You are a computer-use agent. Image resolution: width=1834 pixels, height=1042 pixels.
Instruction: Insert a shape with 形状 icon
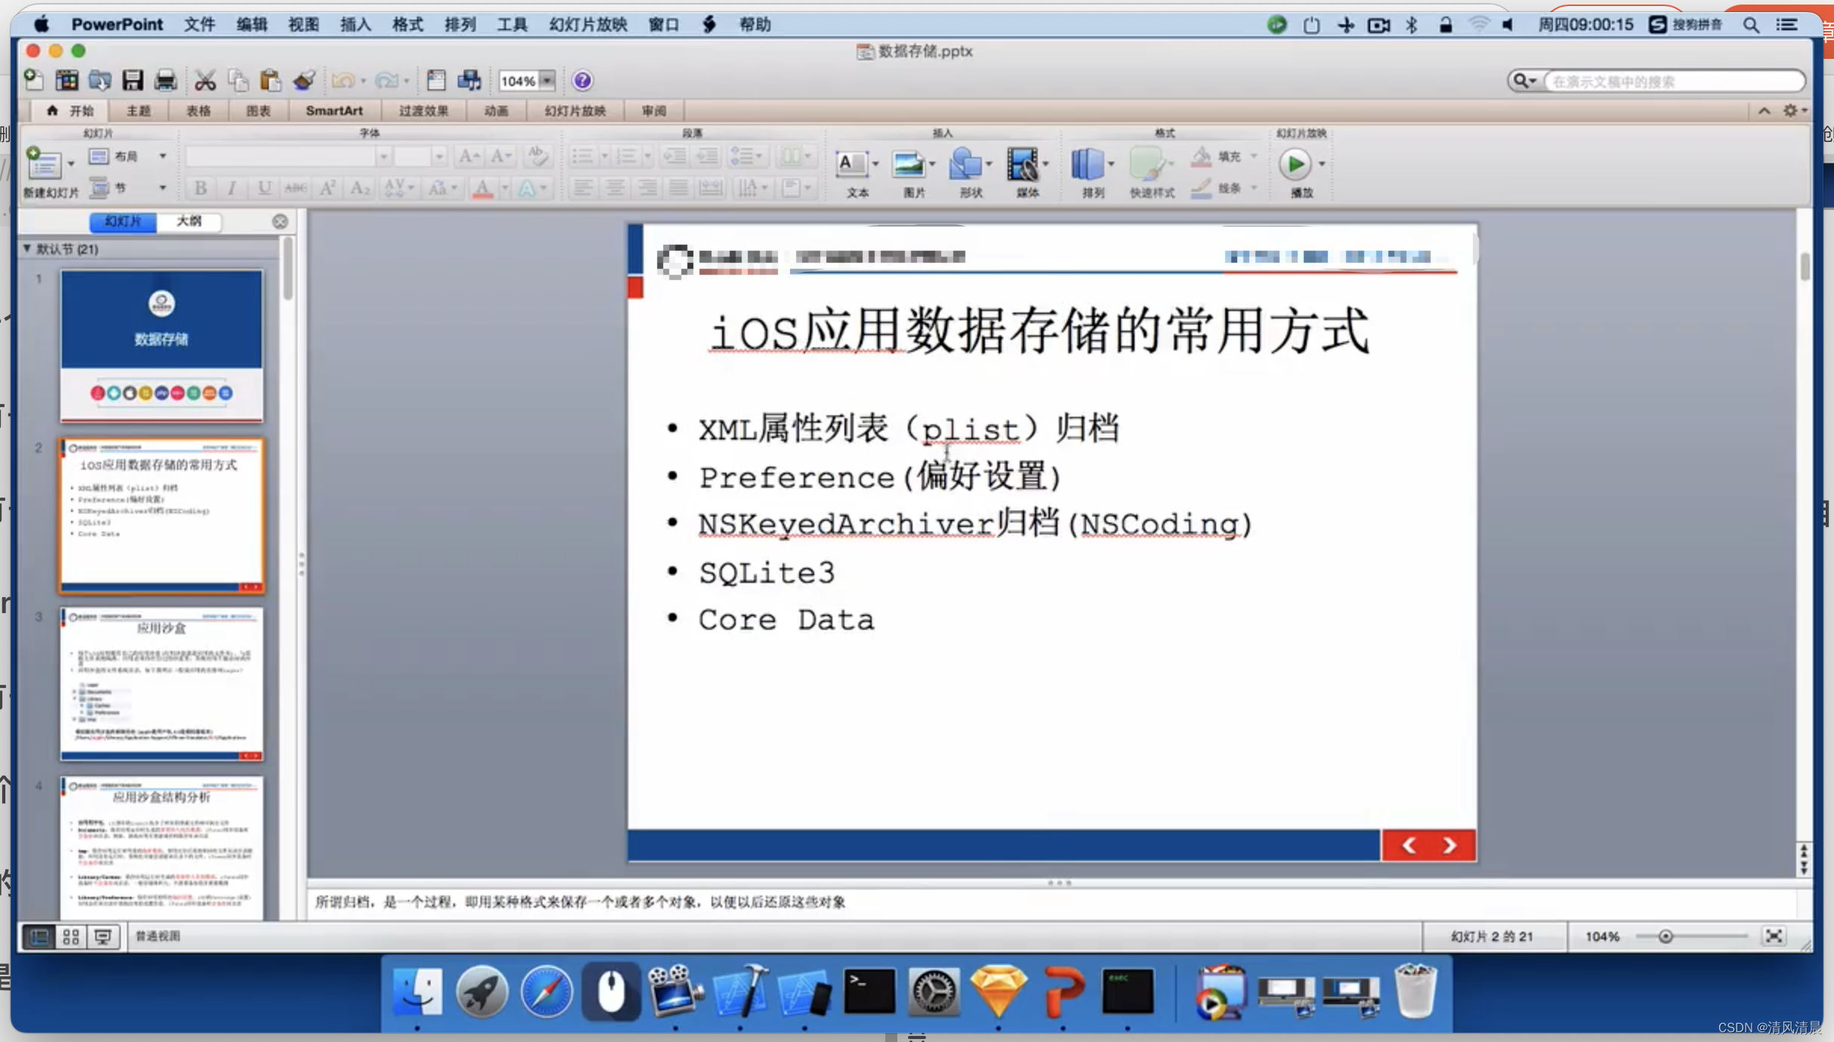point(965,164)
